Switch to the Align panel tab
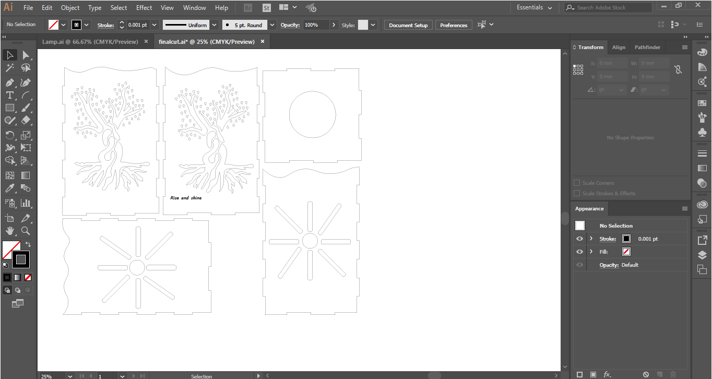The width and height of the screenshot is (712, 379). click(x=619, y=48)
